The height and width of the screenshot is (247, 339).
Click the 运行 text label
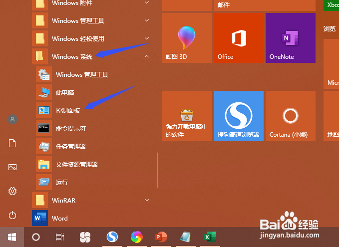pyautogui.click(x=62, y=183)
